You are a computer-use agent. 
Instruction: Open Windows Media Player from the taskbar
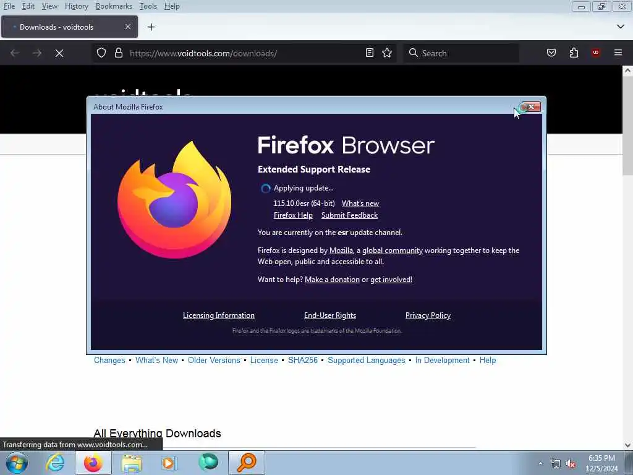point(169,463)
